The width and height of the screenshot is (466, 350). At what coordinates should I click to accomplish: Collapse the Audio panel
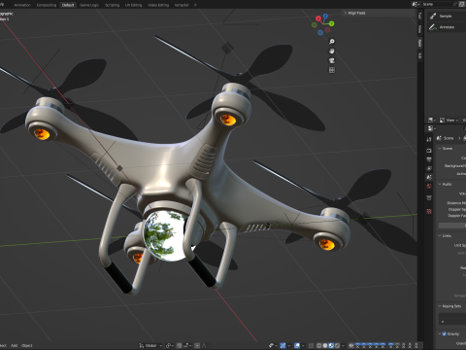(x=440, y=184)
